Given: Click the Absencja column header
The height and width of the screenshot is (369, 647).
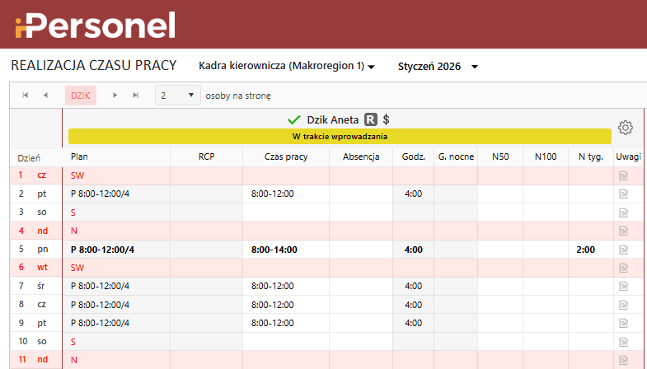Looking at the screenshot, I should click(x=360, y=156).
